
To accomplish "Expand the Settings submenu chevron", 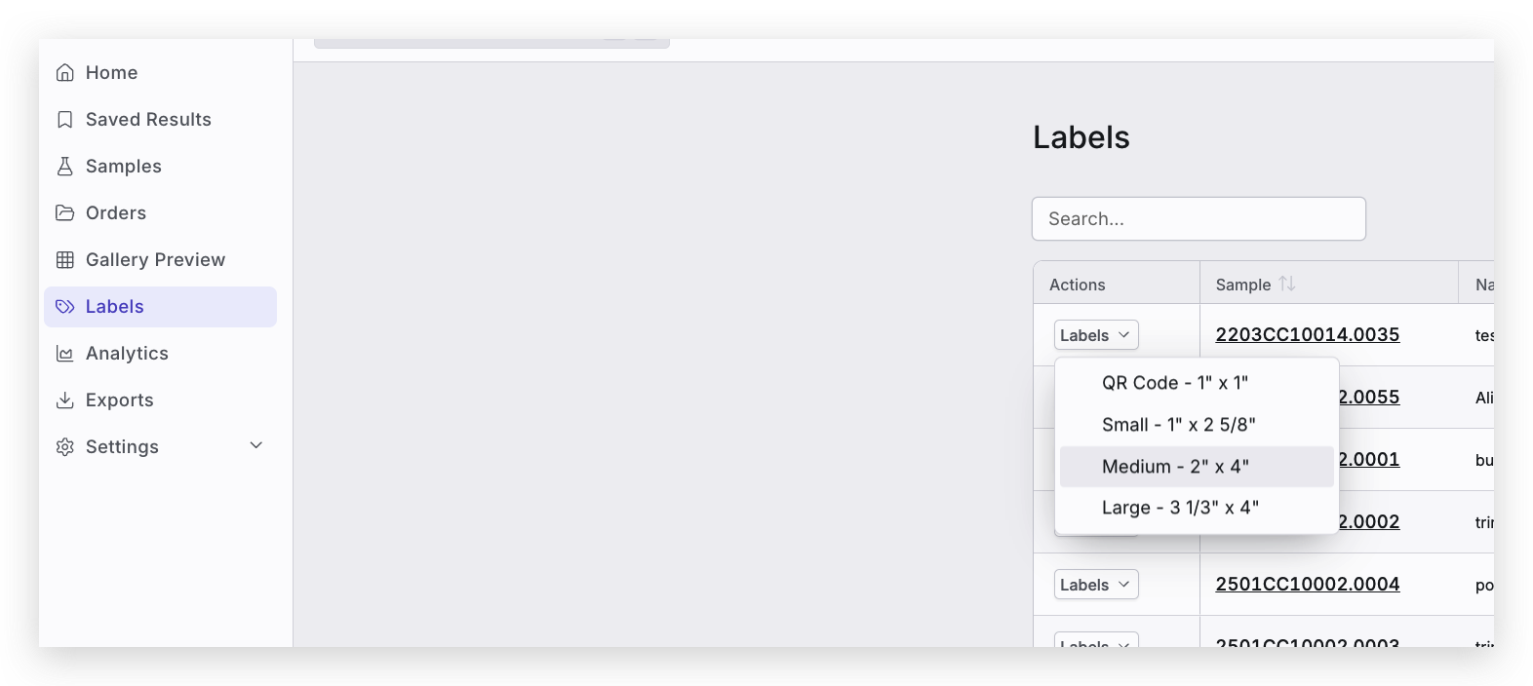I will (x=256, y=446).
